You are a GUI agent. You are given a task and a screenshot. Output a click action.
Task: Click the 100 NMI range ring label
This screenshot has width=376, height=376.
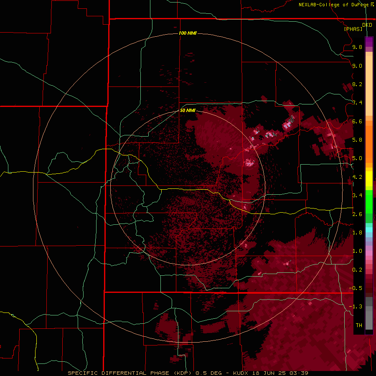188,33
